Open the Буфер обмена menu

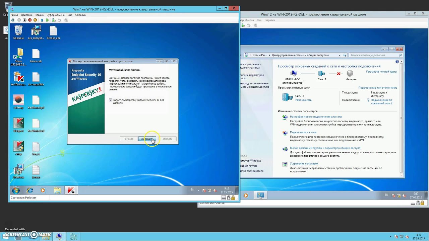[x=56, y=15]
